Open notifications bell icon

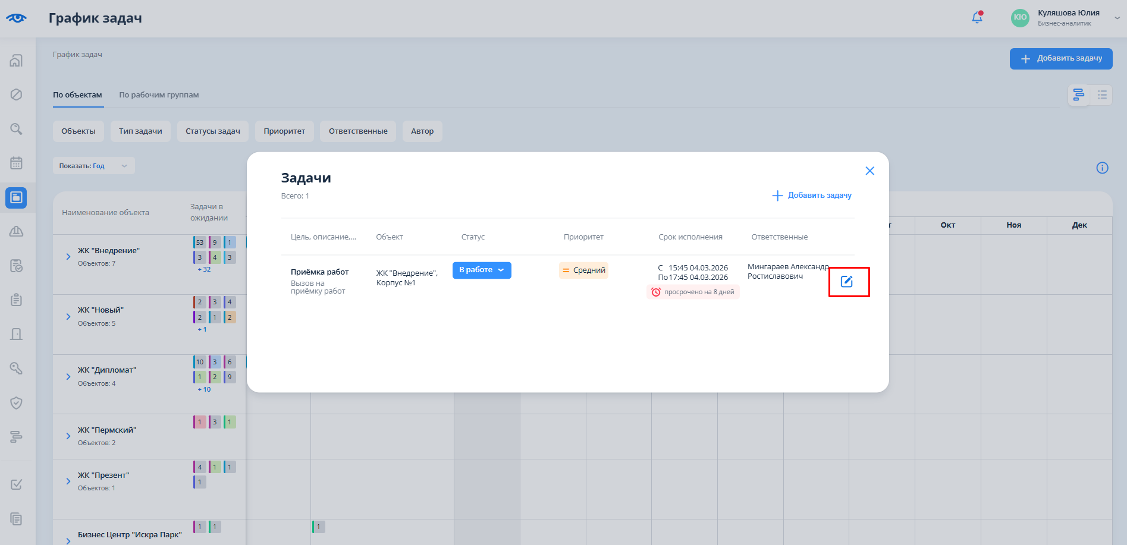click(977, 18)
